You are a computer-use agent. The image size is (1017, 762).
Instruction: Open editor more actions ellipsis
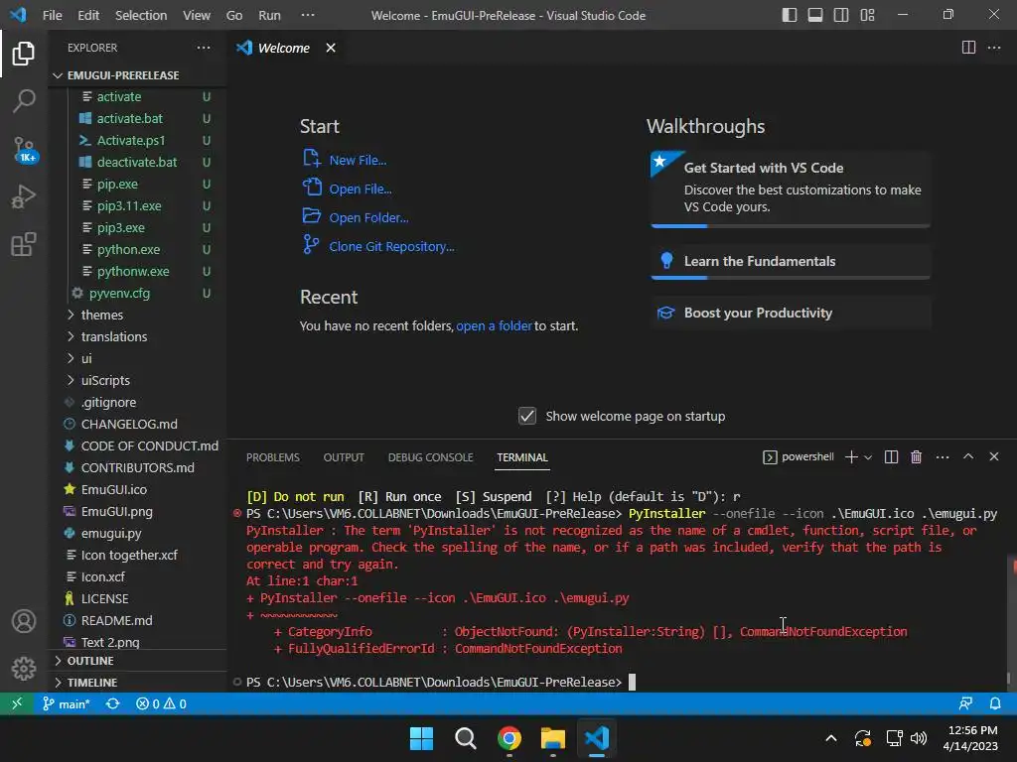[x=993, y=48]
